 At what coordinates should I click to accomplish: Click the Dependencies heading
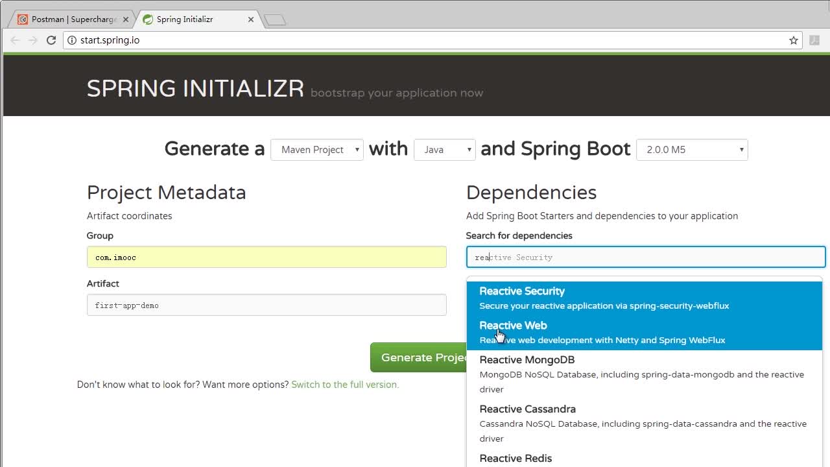(x=531, y=193)
